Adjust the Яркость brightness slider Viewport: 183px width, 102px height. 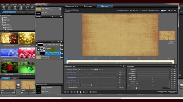(153, 76)
